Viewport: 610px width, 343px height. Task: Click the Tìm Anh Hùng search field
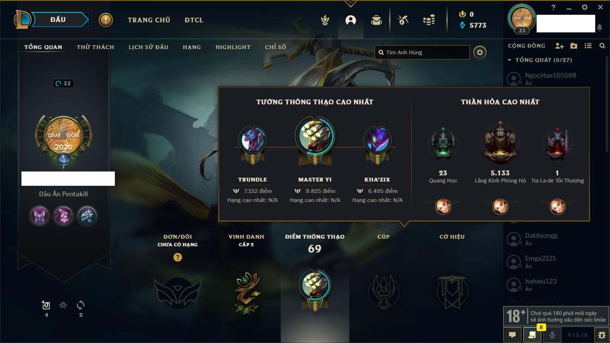point(422,52)
